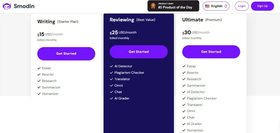Click the checkmark beside AI Detector in Reviewing
The height and width of the screenshot is (133, 280).
pos(111,66)
